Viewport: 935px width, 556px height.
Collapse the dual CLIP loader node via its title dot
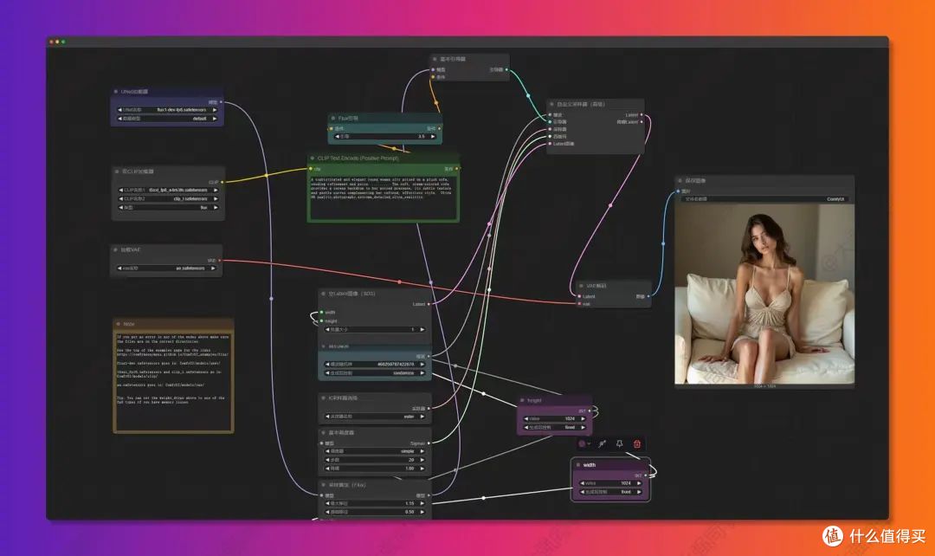[117, 171]
